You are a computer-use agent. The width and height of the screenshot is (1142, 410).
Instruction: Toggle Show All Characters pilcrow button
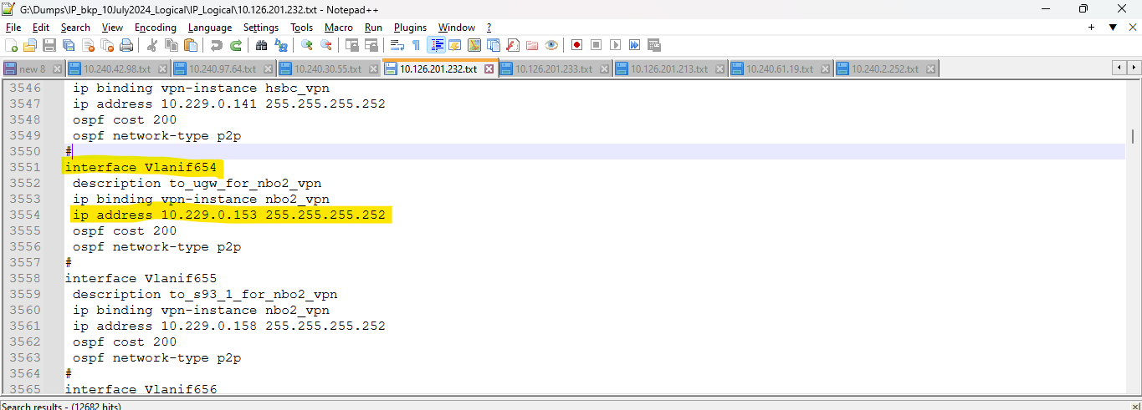point(416,45)
